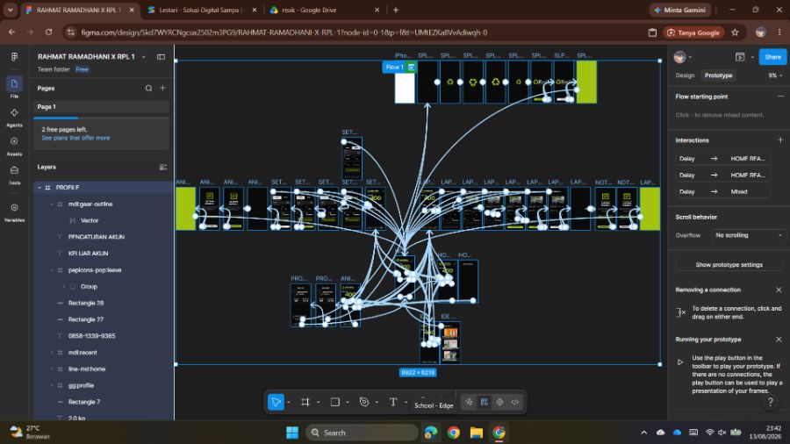The height and width of the screenshot is (444, 790).
Task: Remove flow starting point minus icon
Action: coord(780,97)
